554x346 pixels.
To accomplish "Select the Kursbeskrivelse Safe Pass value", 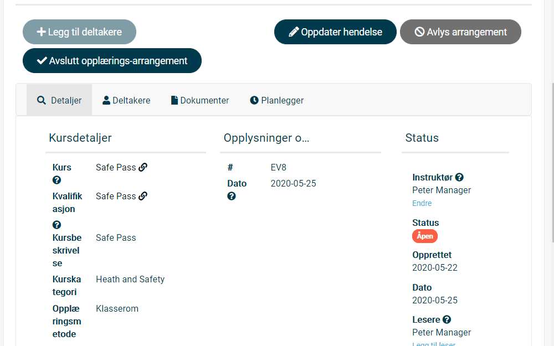I will pos(116,237).
